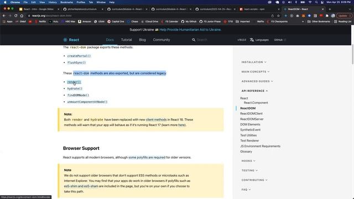Image resolution: width=354 pixels, height=199 pixels.
Task: Open the Apple menu
Action: 5,2
